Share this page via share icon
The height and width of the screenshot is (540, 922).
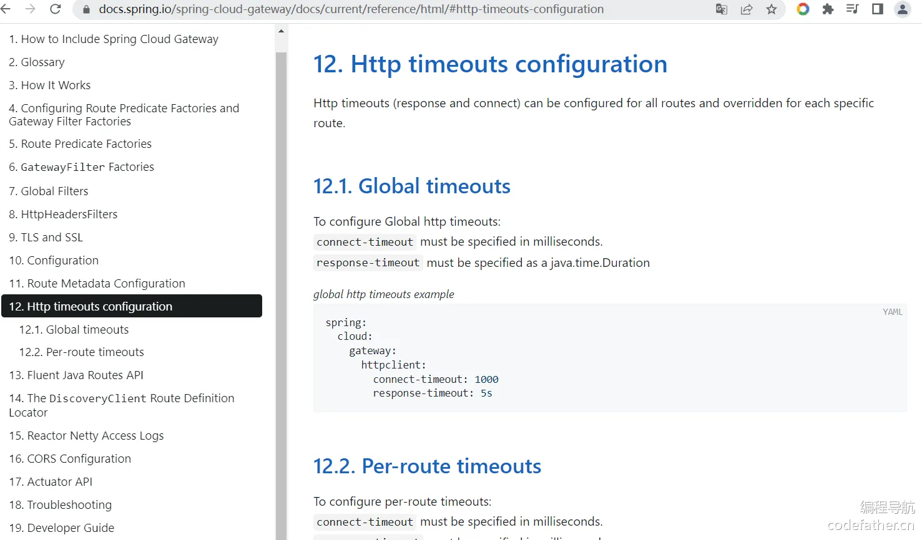pyautogui.click(x=747, y=9)
